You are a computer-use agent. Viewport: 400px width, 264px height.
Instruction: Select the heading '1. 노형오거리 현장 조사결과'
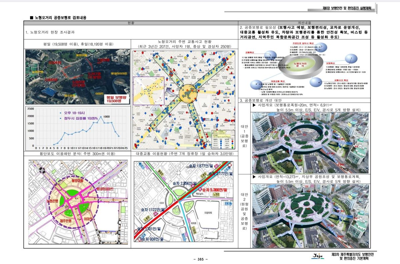click(x=50, y=32)
